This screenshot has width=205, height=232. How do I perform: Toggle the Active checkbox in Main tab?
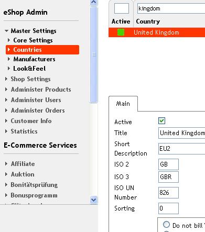161,120
